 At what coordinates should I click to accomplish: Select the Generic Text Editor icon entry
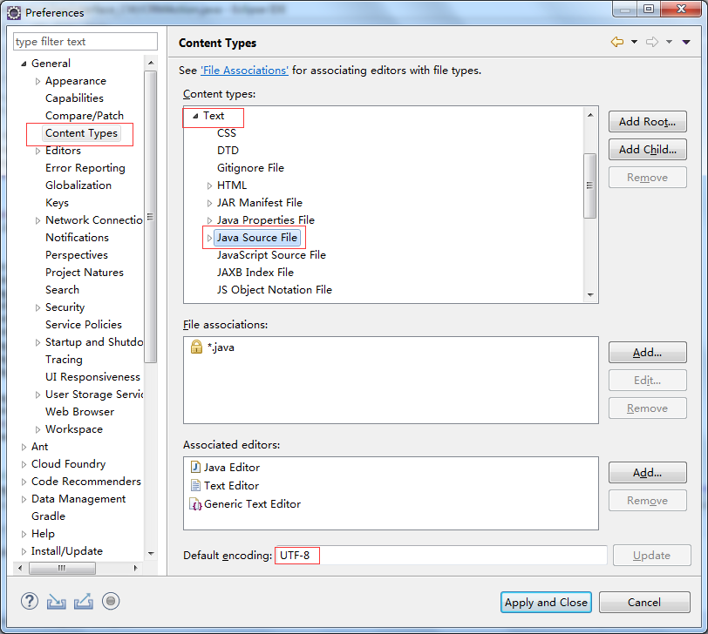click(195, 504)
